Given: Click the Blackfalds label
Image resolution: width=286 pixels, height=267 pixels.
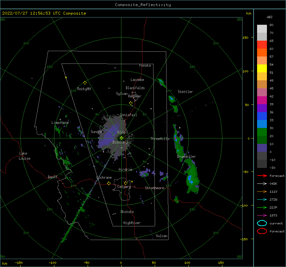Looking at the screenshot, I should tap(135, 88).
